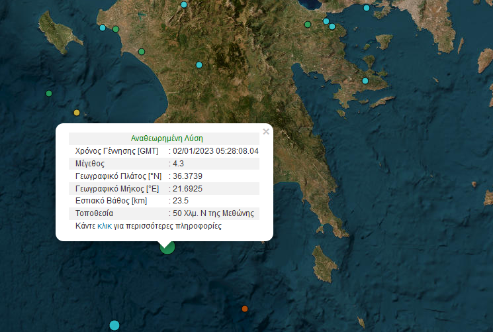493x332 pixels.
Task: Select the cyan marker in central Peloponnese
Action: click(199, 65)
